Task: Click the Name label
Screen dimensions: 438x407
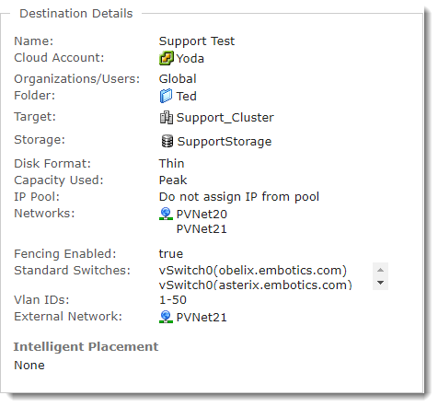Action: click(34, 41)
